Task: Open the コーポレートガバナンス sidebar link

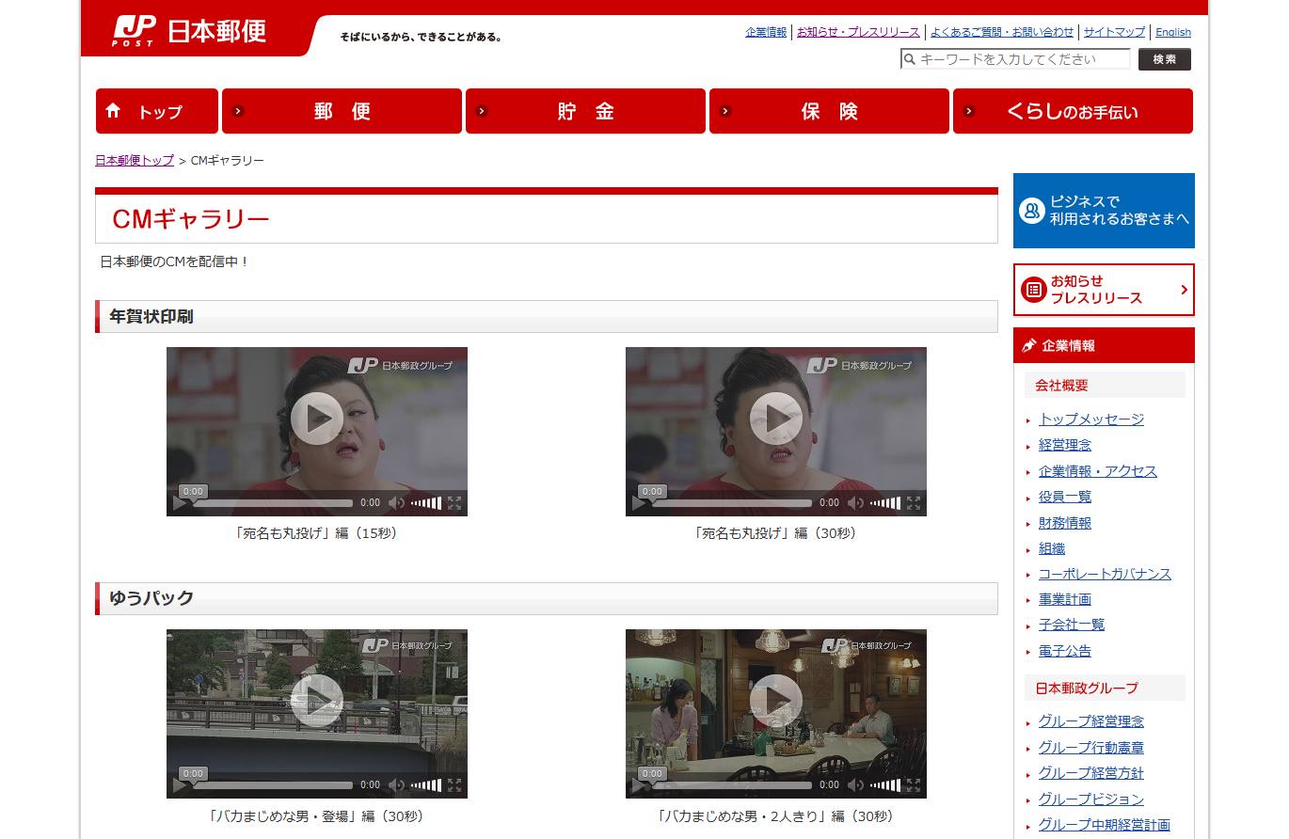Action: click(x=1105, y=574)
